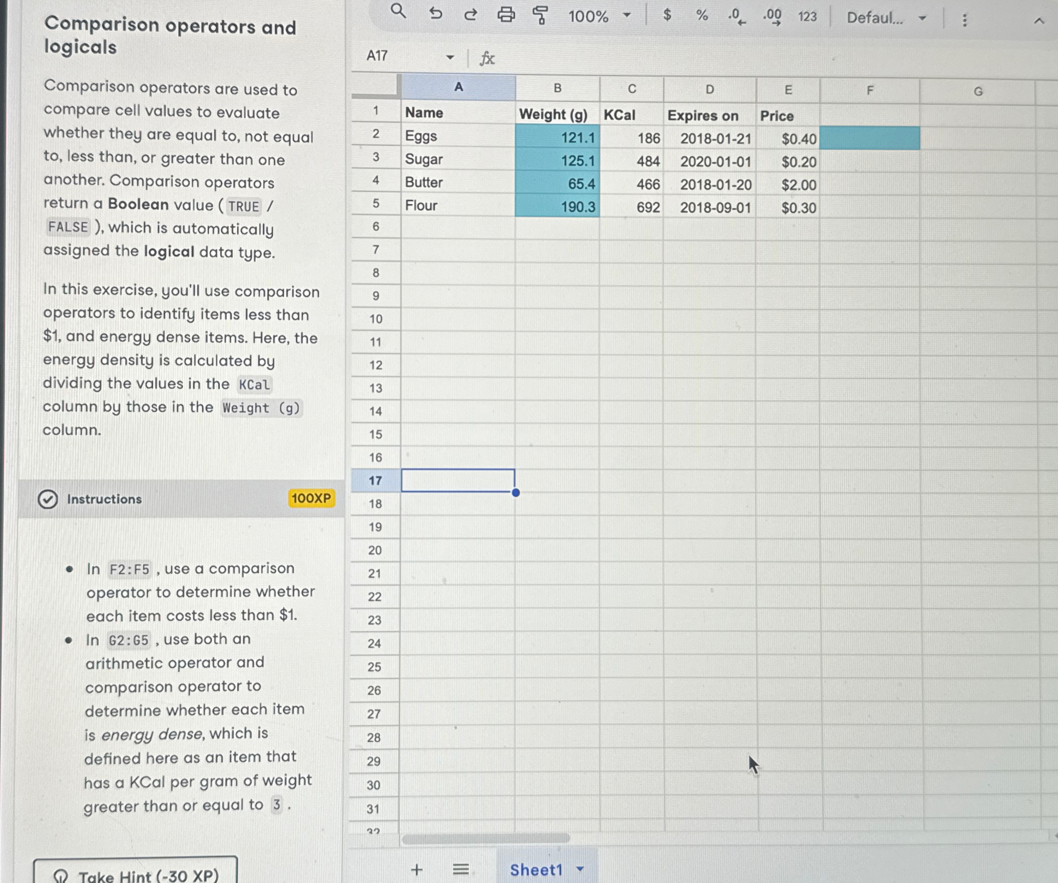Viewport: 1058px width, 883px height.
Task: Select highlighted cell F2
Action: coord(870,138)
